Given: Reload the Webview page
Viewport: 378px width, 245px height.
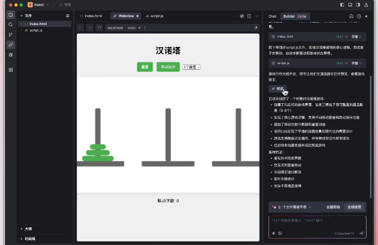Looking at the screenshot, I should click(x=99, y=28).
